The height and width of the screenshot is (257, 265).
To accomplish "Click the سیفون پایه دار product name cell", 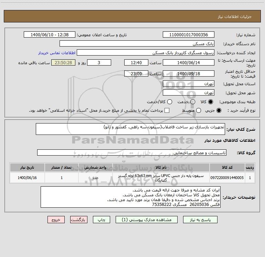I will 161,178.
